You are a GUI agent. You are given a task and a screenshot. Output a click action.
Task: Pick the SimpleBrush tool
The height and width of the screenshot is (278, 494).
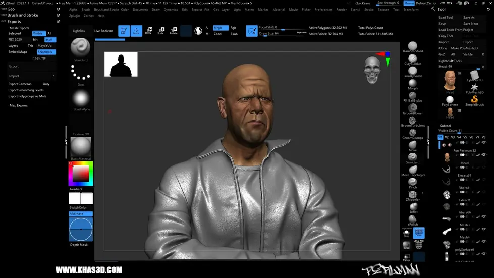click(474, 101)
